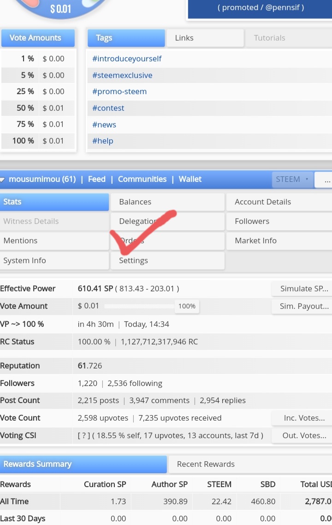Open the Delegations tab
This screenshot has height=525, width=332.
click(x=167, y=221)
